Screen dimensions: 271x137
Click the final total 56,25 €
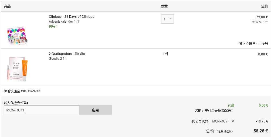tap(261, 131)
